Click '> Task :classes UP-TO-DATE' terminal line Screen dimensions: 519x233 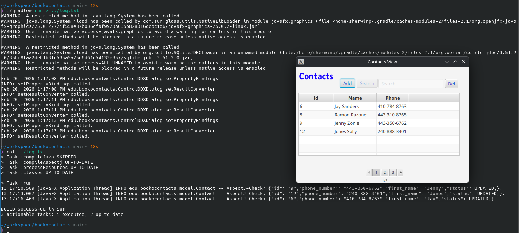[37, 173]
